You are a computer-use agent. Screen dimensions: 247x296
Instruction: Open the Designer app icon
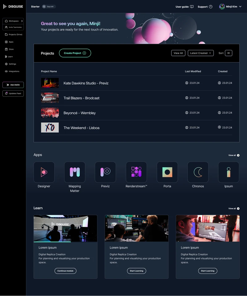pos(44,172)
